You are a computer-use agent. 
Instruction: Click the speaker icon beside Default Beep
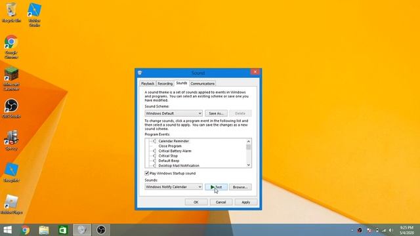click(154, 161)
